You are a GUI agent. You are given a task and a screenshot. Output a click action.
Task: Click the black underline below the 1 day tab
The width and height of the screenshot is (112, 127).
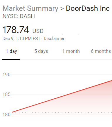[x=11, y=60]
